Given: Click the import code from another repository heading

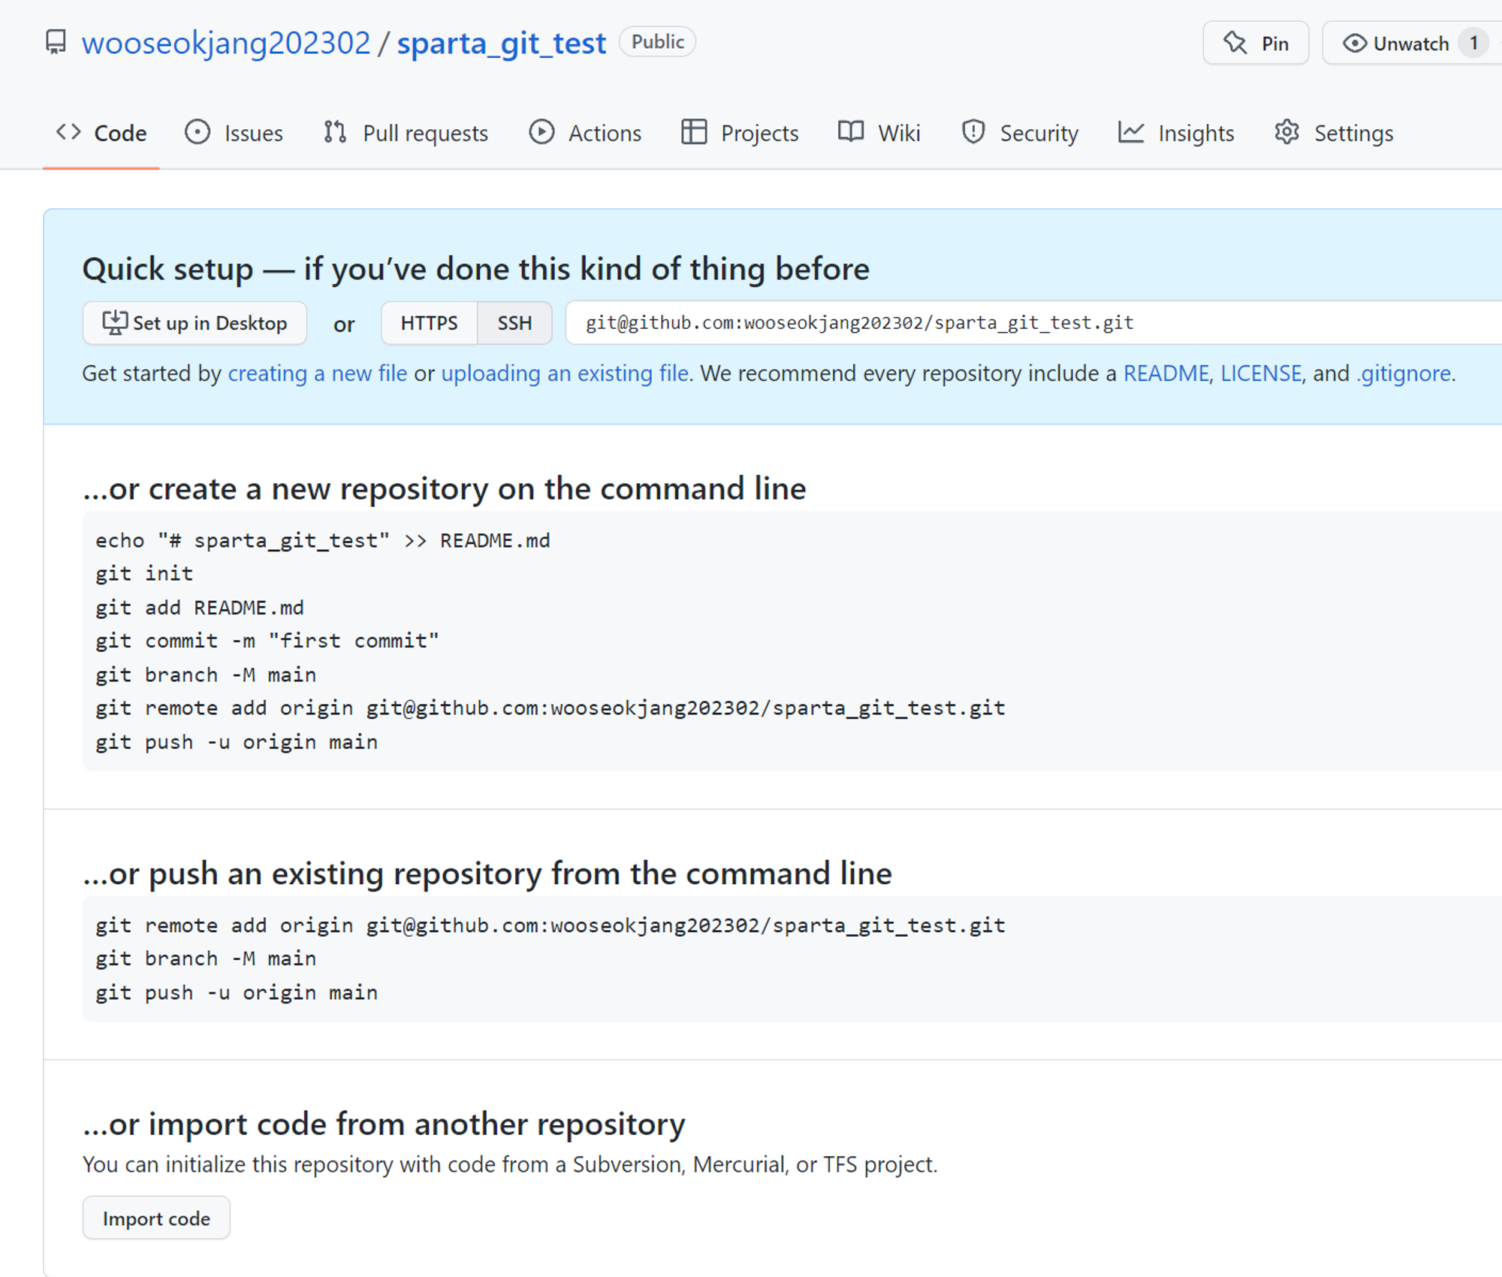Looking at the screenshot, I should tap(384, 1125).
